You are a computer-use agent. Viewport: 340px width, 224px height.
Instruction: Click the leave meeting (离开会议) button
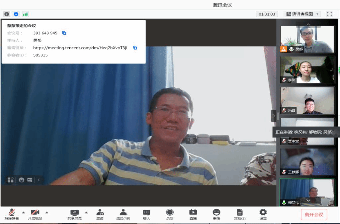(x=314, y=214)
